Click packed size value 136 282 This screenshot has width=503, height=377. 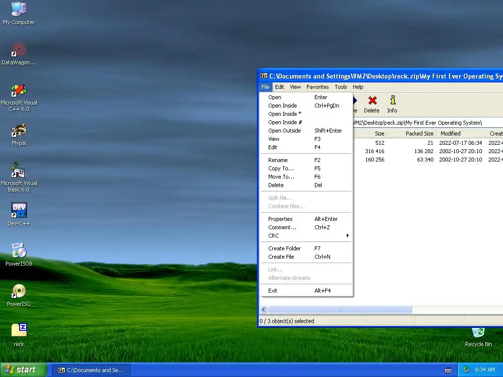pos(424,151)
